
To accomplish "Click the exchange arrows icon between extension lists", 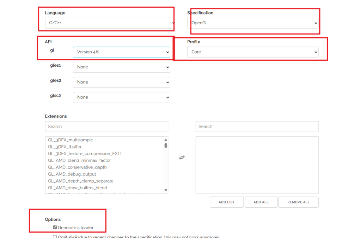I will [x=182, y=158].
